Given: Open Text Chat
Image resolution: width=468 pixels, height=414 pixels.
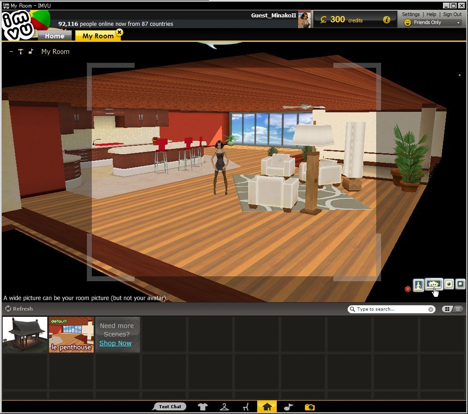Looking at the screenshot, I should [169, 406].
